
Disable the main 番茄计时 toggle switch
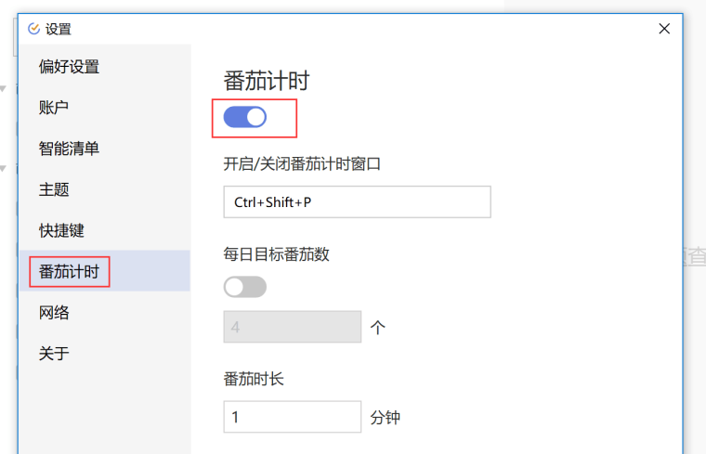click(x=245, y=117)
